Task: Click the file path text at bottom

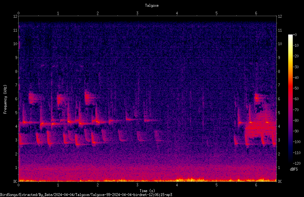Action: point(86,195)
